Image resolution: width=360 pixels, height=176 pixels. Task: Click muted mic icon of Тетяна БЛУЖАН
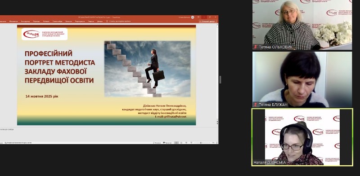coord(255,105)
